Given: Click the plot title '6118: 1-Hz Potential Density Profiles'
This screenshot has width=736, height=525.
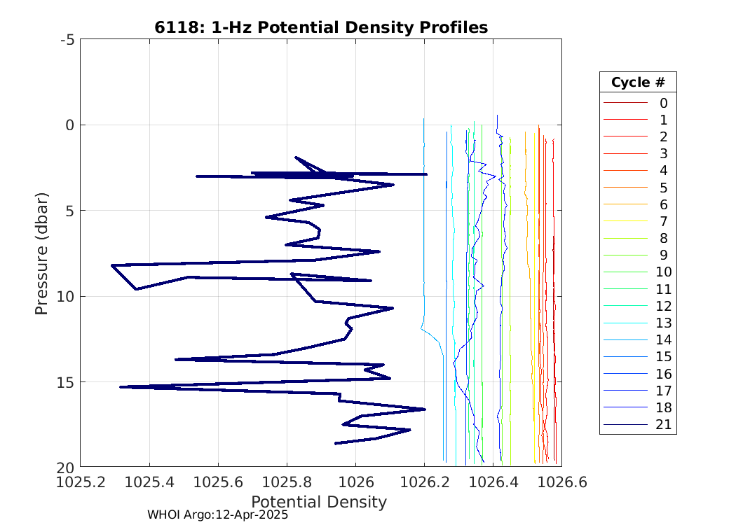Looking at the screenshot, I should 321,27.
